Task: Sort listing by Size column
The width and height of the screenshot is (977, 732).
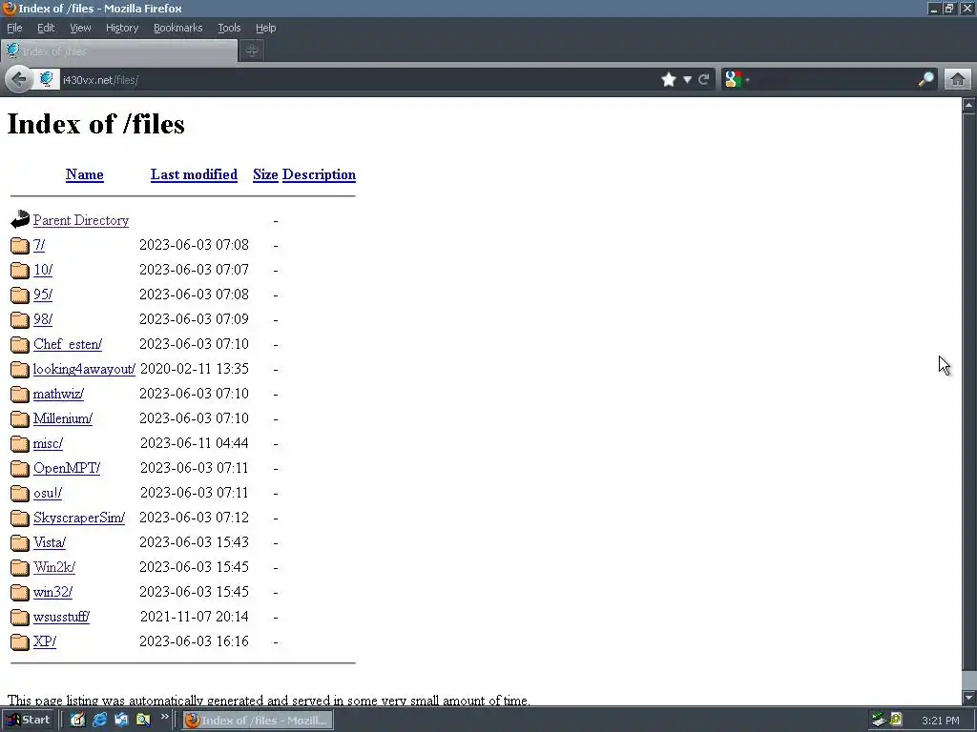Action: tap(265, 174)
